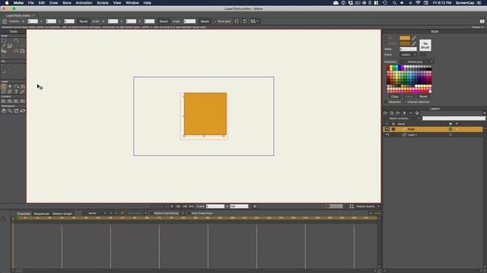
Task: Select the Set Origin layer tool
Action: point(10,86)
